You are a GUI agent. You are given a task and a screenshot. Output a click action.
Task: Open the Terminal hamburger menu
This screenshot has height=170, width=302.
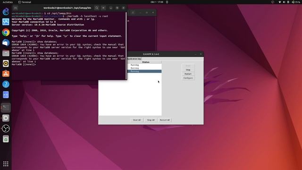(x=103, y=8)
